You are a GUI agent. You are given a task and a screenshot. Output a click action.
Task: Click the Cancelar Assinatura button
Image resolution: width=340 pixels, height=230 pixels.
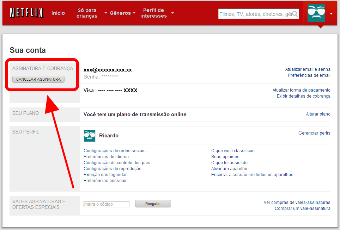38,79
